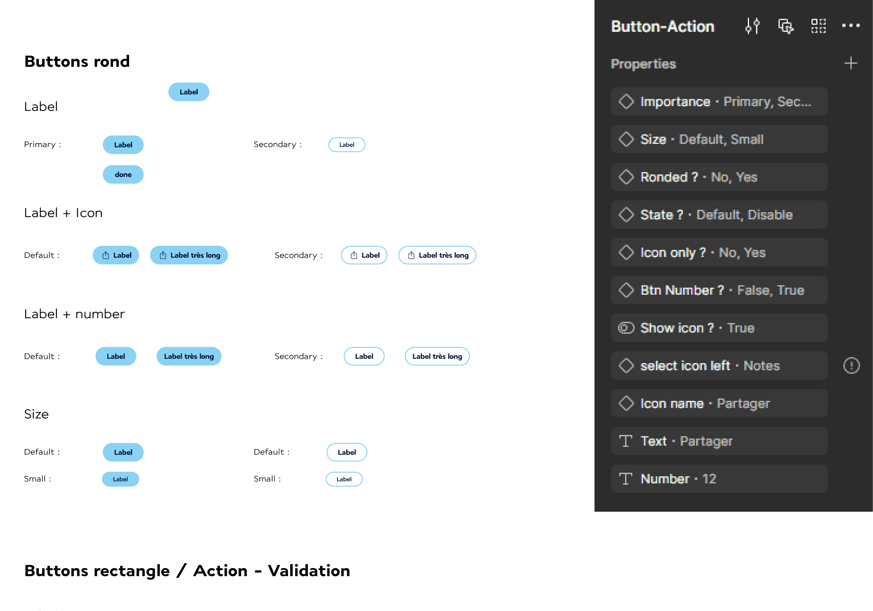
Task: Toggle the Show icon ? boolean property
Action: point(719,328)
